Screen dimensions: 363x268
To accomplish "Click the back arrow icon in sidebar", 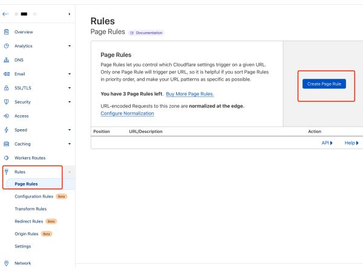I will pyautogui.click(x=5, y=14).
